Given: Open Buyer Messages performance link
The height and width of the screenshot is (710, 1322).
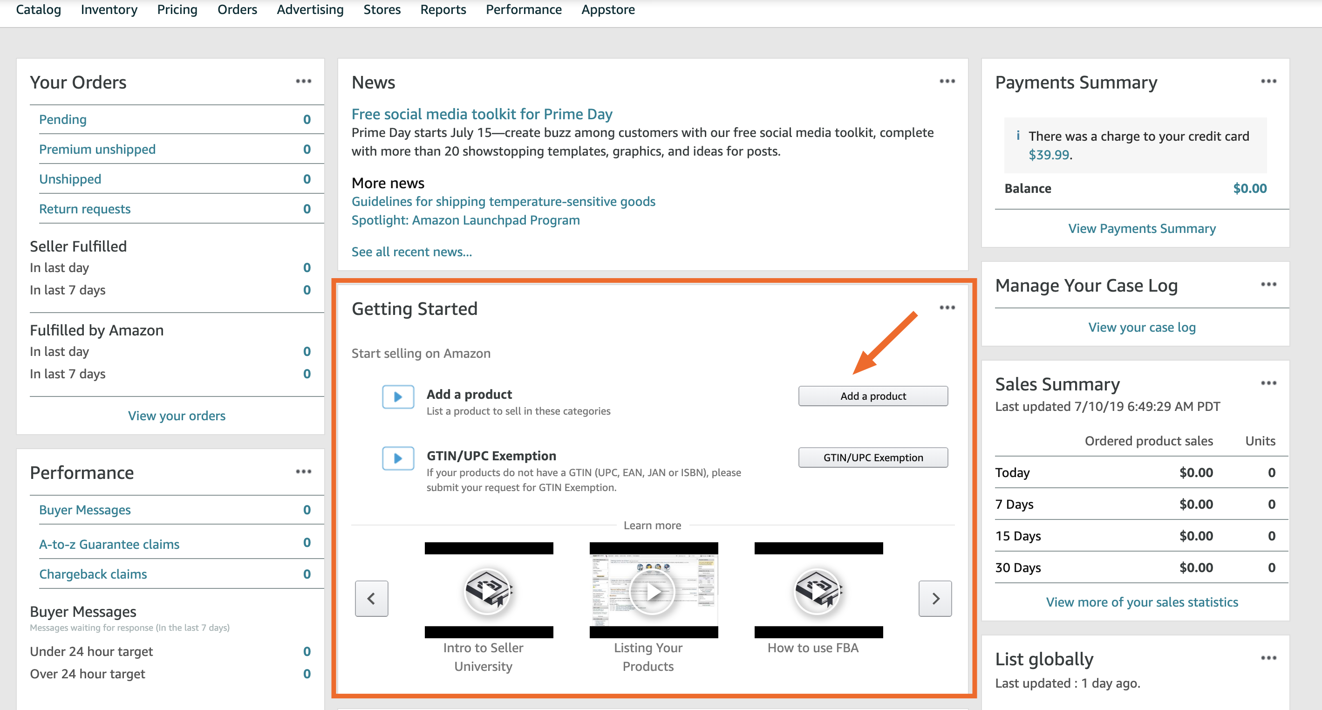Looking at the screenshot, I should (85, 510).
